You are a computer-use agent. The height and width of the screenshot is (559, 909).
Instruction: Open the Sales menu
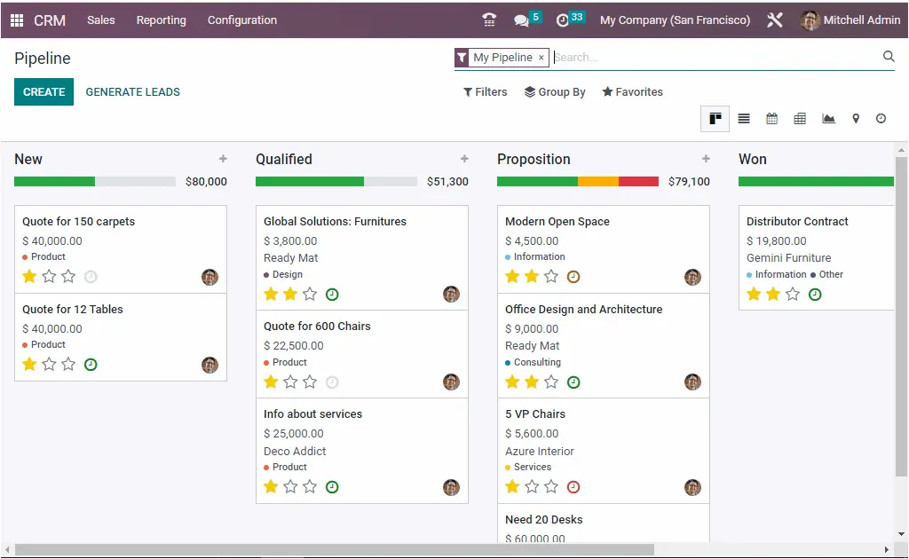100,20
